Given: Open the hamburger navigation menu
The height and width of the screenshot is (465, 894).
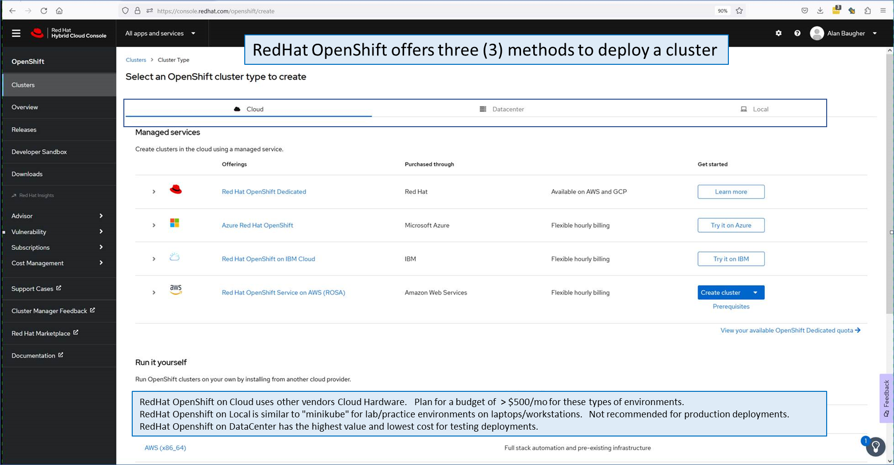Looking at the screenshot, I should coord(16,33).
